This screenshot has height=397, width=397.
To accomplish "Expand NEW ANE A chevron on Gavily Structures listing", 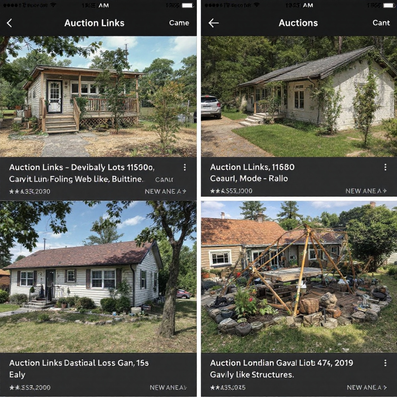I will click(367, 387).
